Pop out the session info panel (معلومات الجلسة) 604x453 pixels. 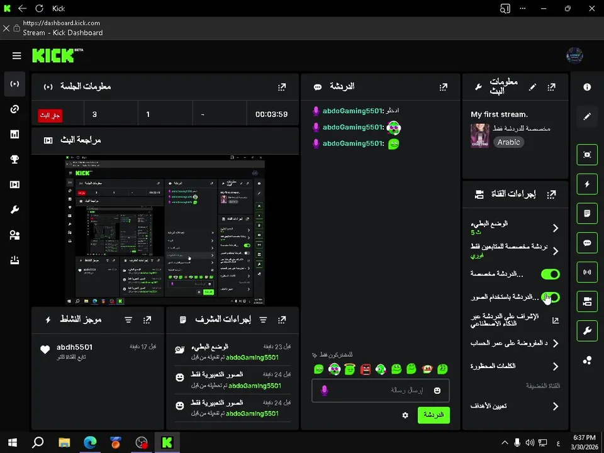point(282,87)
